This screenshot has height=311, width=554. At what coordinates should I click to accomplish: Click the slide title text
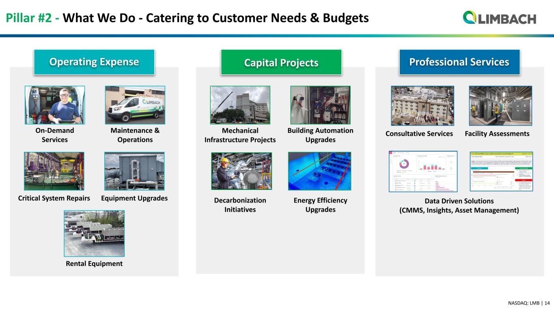(x=187, y=18)
